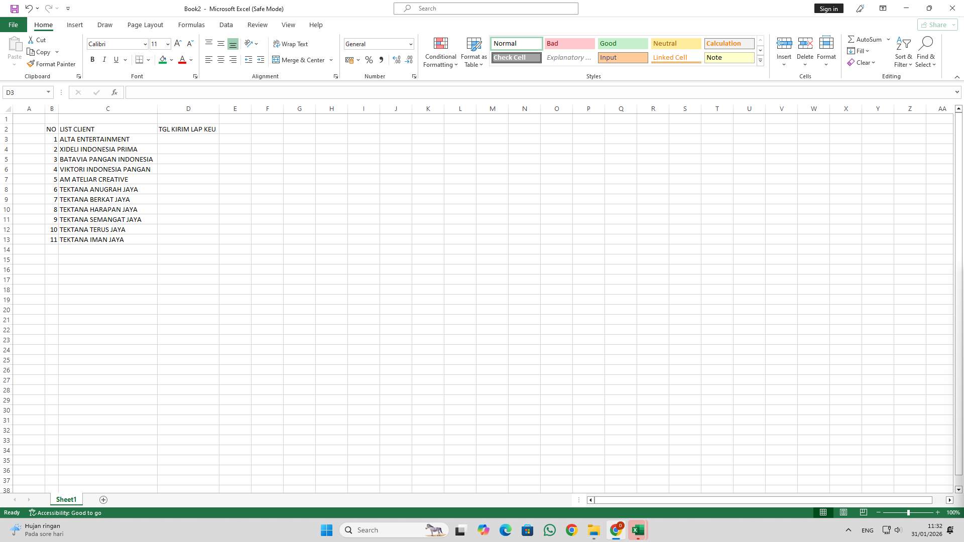Expand the Fill Color dropdown arrow
This screenshot has width=964, height=542.
point(171,60)
